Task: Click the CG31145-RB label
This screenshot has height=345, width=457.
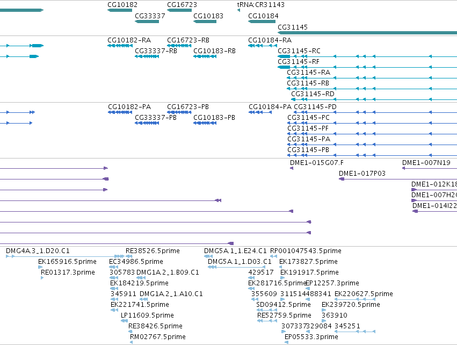Action: (x=308, y=83)
